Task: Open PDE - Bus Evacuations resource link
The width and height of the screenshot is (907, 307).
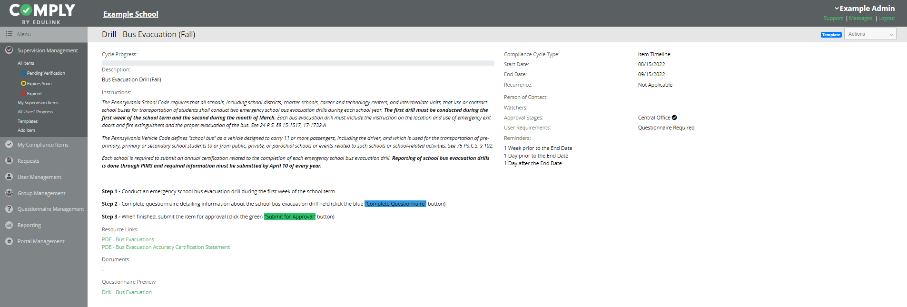Action: [x=128, y=239]
